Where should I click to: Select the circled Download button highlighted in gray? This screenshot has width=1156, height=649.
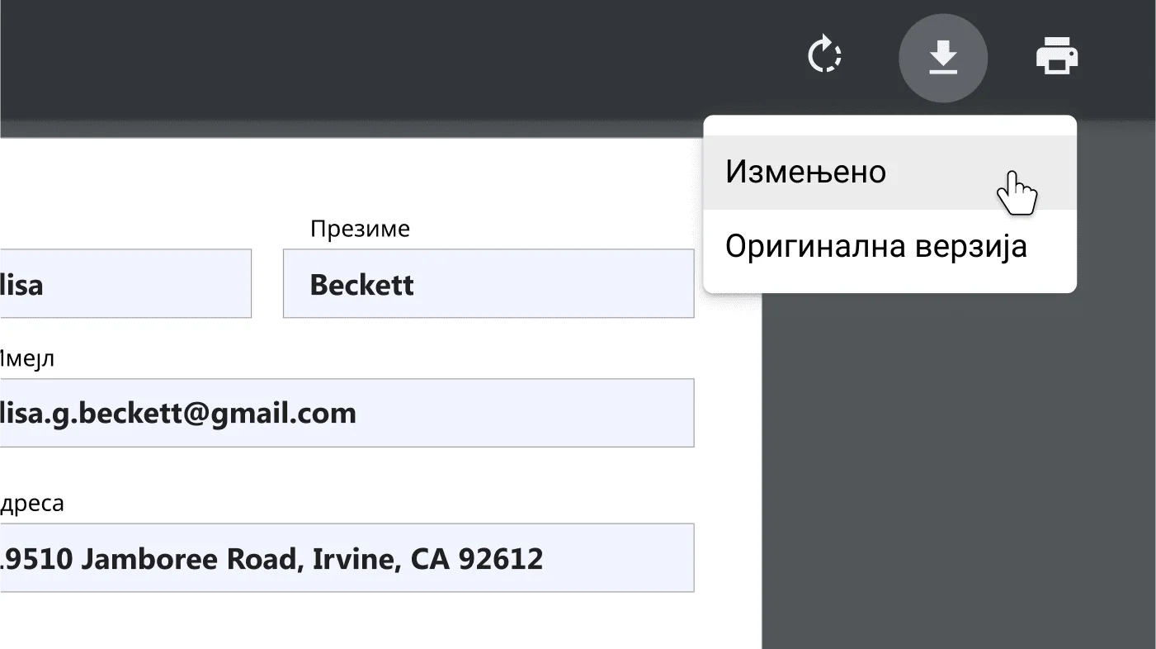[943, 56]
